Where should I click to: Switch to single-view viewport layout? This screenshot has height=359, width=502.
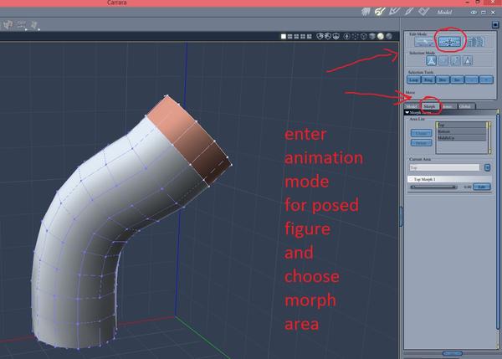coord(284,37)
